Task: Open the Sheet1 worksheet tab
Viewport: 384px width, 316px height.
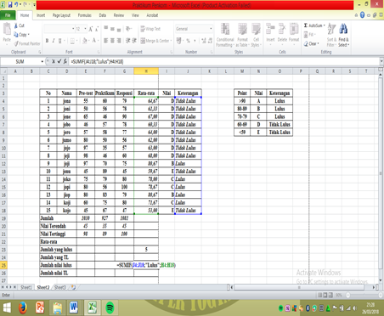Action: [26, 287]
